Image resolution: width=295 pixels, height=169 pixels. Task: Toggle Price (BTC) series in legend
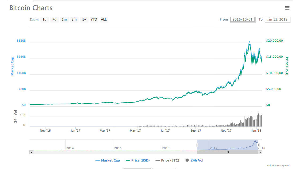tap(167, 160)
